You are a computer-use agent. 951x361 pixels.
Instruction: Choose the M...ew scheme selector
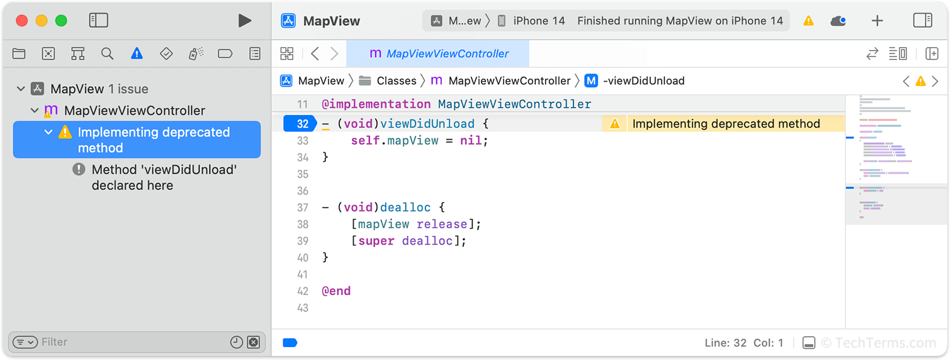click(x=457, y=21)
